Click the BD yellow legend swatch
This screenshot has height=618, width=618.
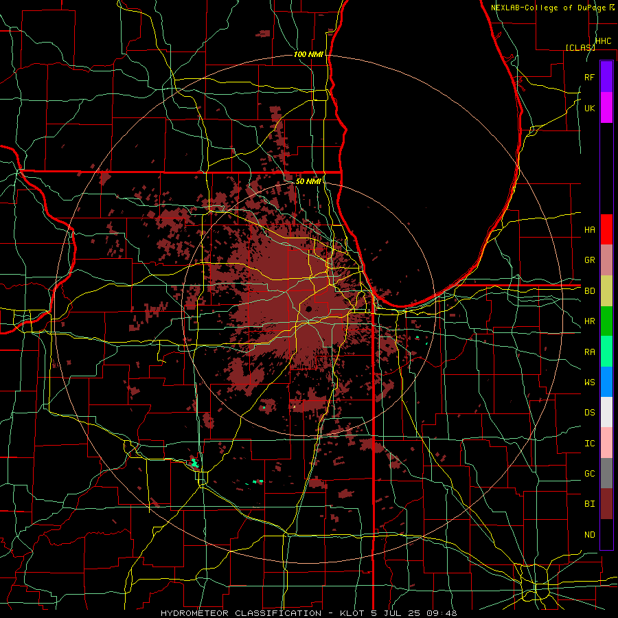point(606,291)
